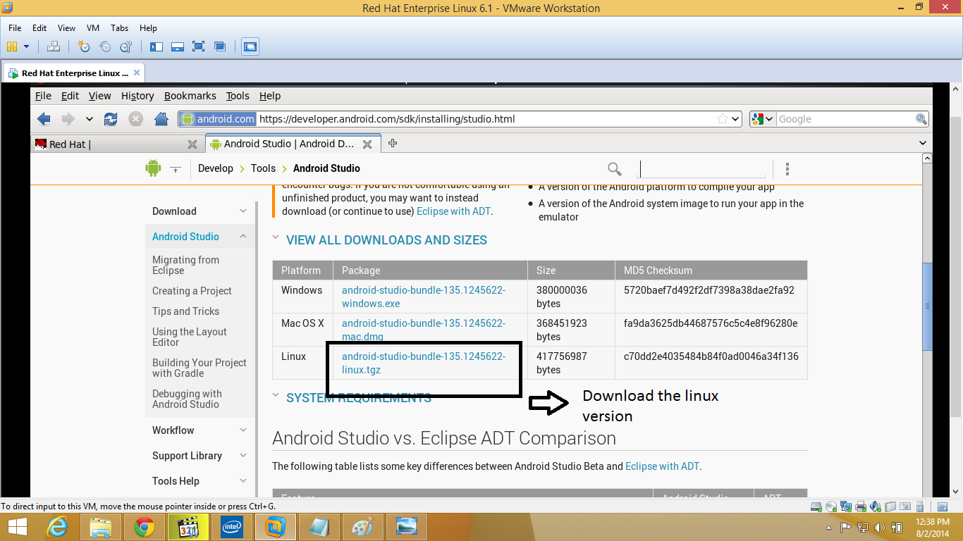Open VMware View menu

pyautogui.click(x=66, y=28)
